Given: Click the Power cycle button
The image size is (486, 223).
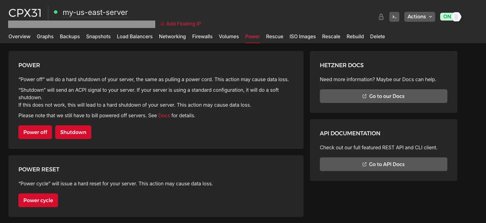Looking at the screenshot, I should tap(38, 200).
